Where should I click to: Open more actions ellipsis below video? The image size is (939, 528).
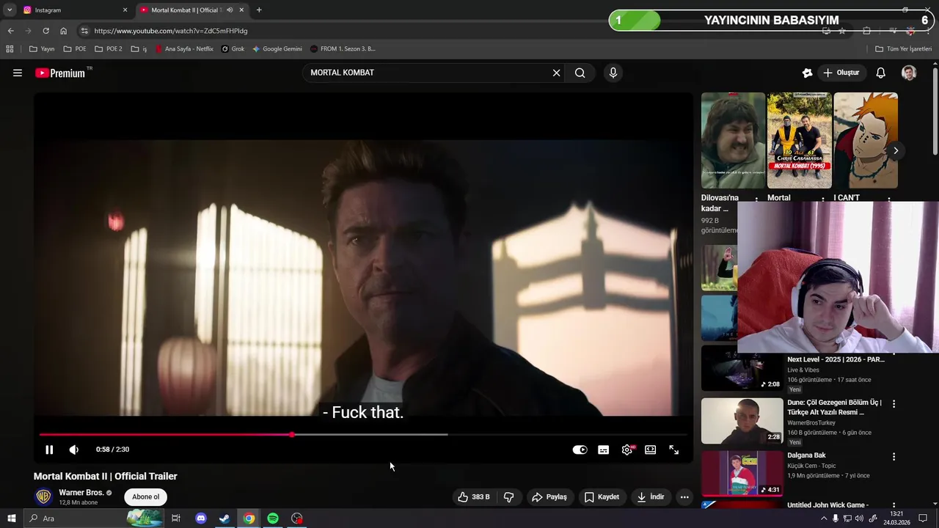[x=684, y=497]
